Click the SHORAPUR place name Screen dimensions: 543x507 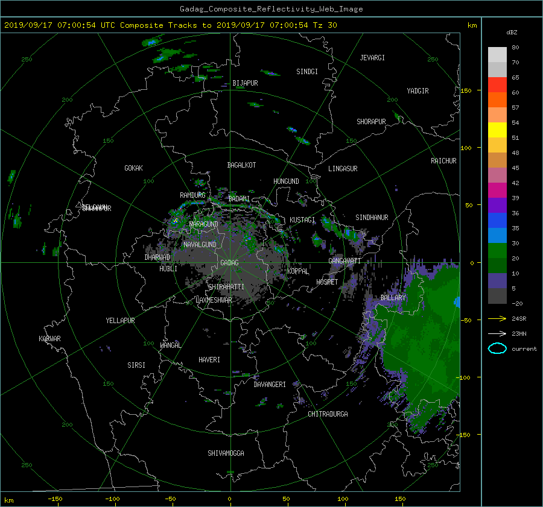coord(371,122)
